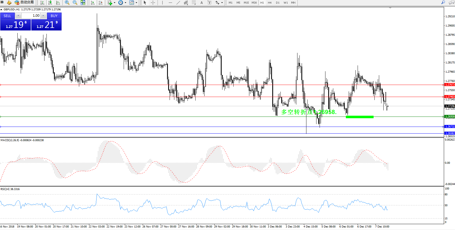Collapse the one-click trading panel triangle

pyautogui.click(x=1, y=10)
